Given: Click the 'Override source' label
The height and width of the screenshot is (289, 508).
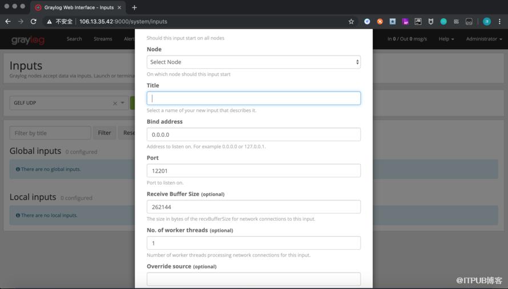Looking at the screenshot, I should [x=169, y=266].
